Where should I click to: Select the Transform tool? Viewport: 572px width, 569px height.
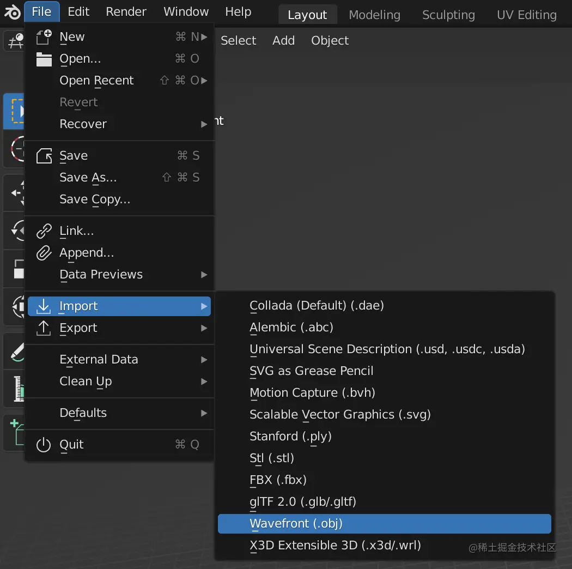(x=14, y=307)
